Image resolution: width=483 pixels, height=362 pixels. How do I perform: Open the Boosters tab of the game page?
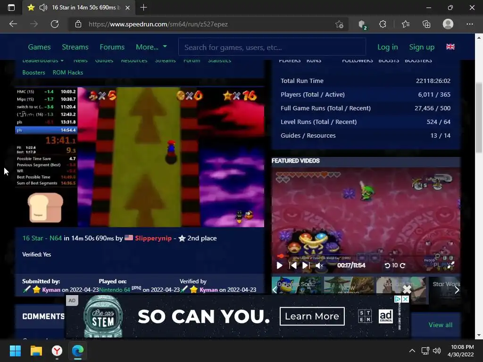tap(33, 72)
